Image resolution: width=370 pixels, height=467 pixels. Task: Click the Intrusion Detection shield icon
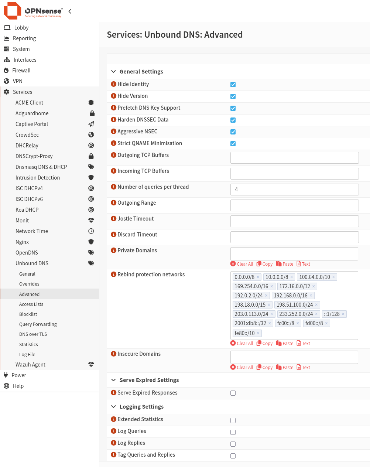pyautogui.click(x=91, y=177)
